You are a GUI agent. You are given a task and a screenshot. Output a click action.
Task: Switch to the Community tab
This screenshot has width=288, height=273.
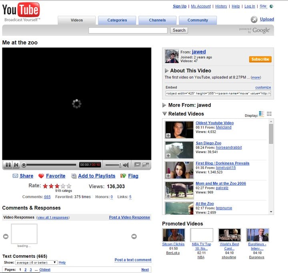click(198, 20)
